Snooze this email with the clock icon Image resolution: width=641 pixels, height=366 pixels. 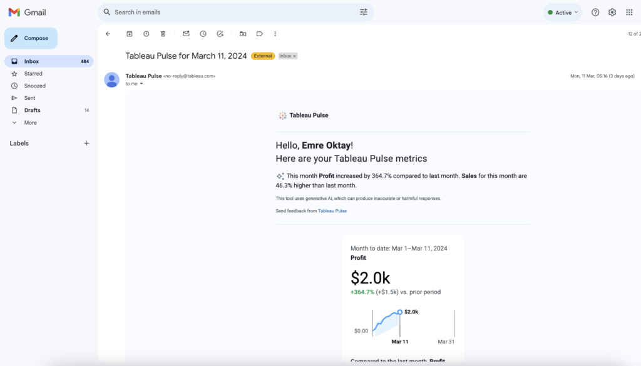203,34
